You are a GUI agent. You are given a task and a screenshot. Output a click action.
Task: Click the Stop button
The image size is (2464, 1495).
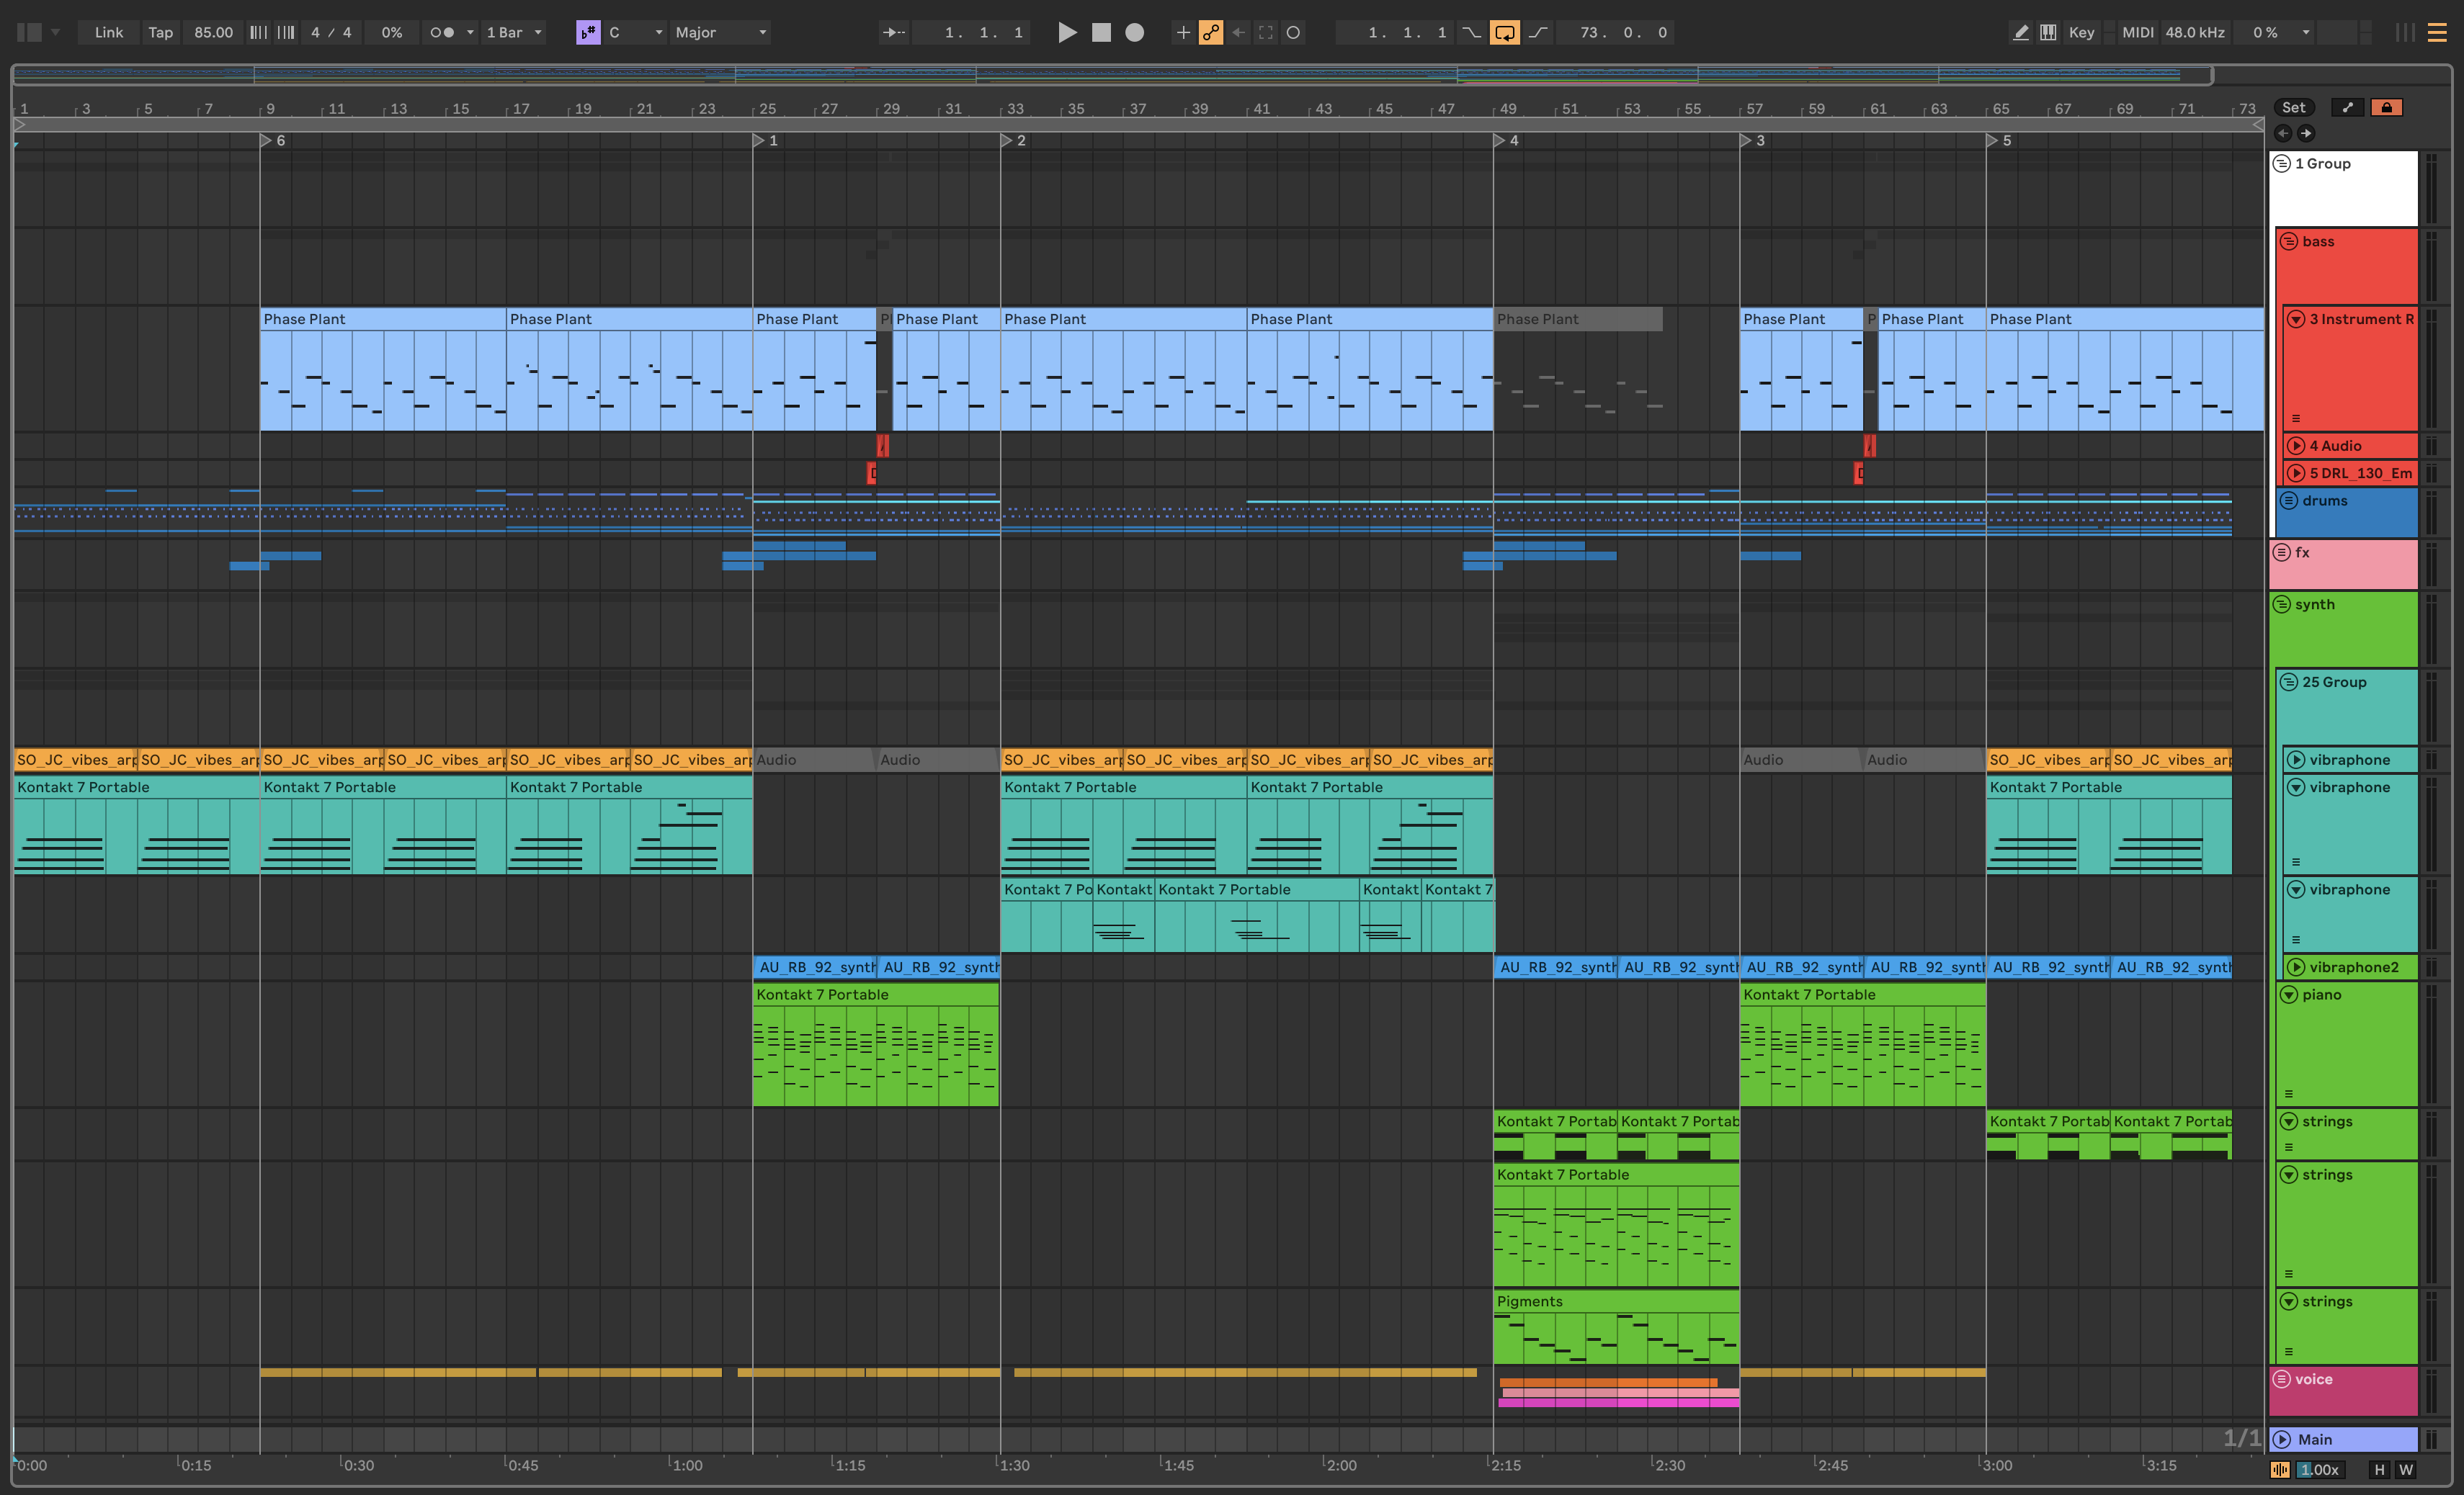(x=1101, y=32)
